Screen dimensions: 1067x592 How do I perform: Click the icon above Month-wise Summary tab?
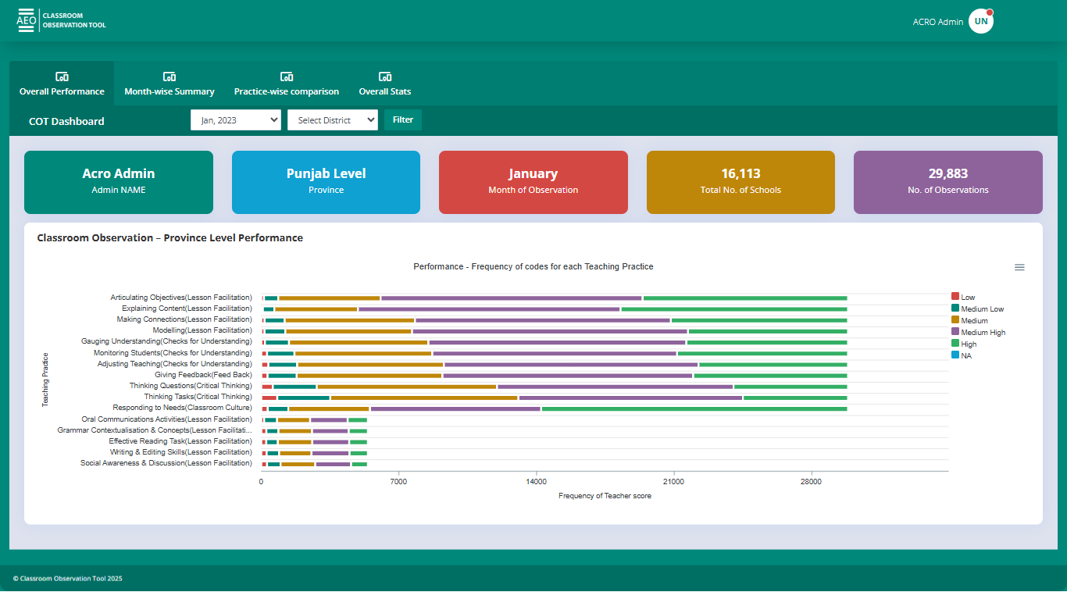point(170,77)
